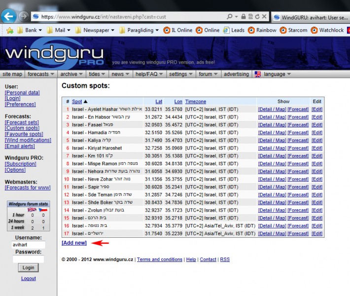Screen dimensions: 350x296
Task: Sort the table by Timezone column
Action: coord(196,102)
